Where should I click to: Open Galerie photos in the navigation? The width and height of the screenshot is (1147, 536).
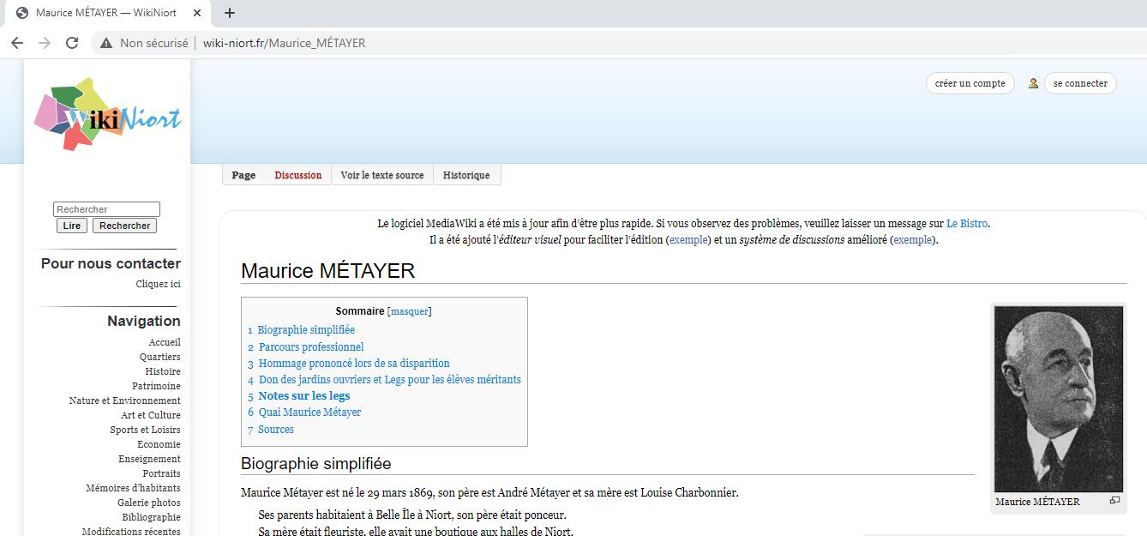(149, 503)
